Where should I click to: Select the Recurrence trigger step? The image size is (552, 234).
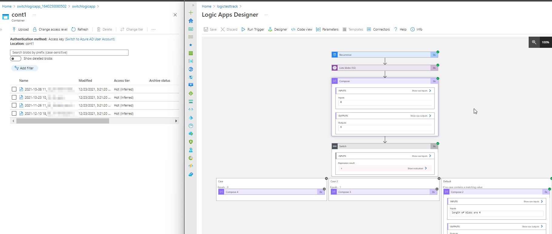(x=385, y=55)
